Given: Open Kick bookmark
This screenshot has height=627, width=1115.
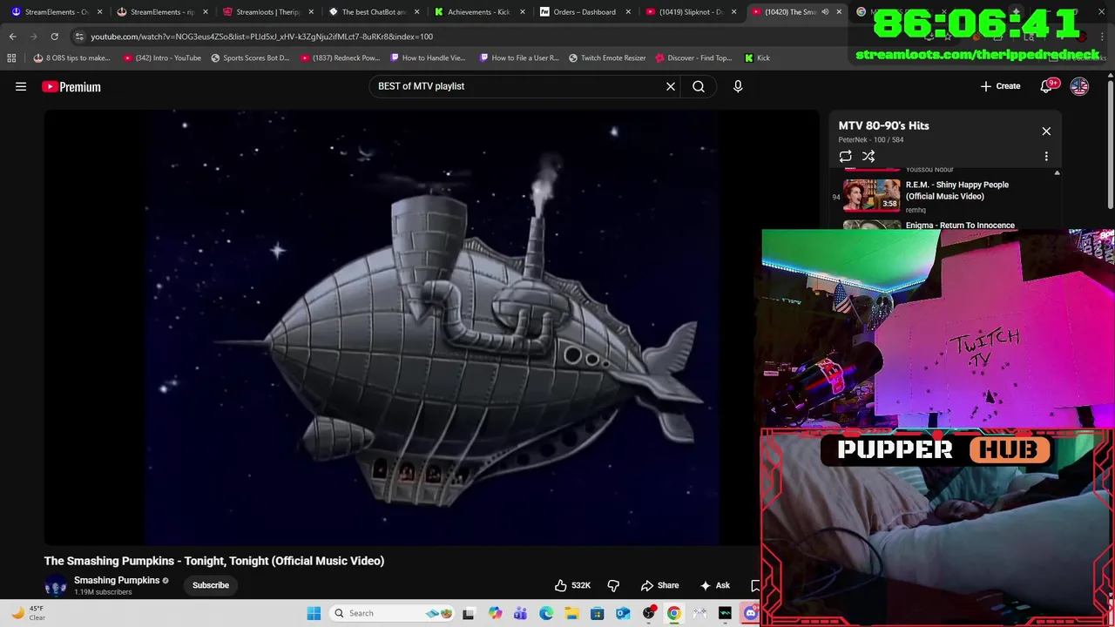Looking at the screenshot, I should 757,58.
